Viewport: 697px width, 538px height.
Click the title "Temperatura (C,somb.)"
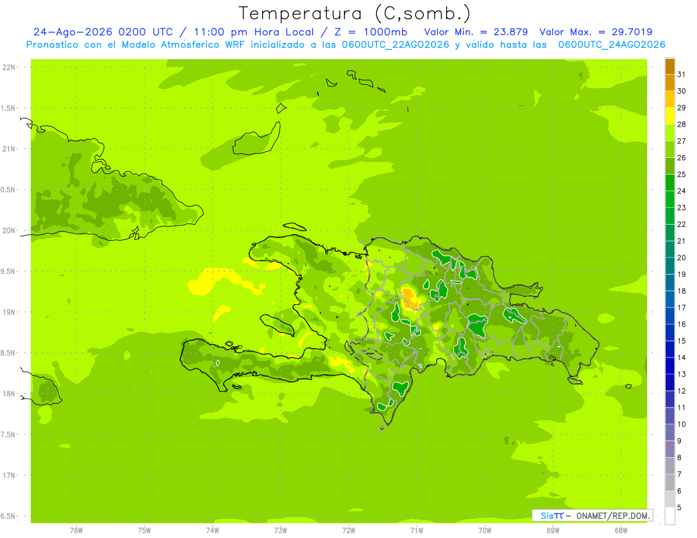354,13
